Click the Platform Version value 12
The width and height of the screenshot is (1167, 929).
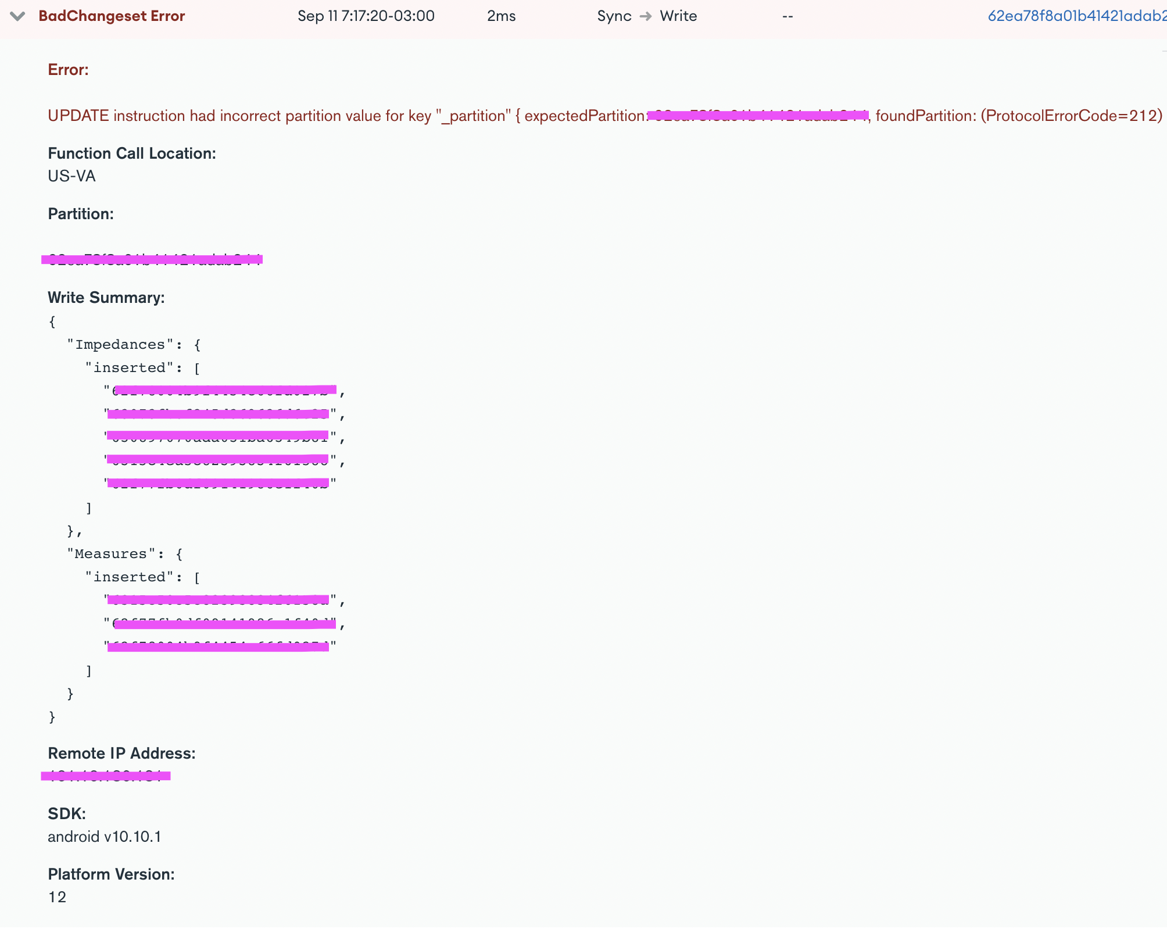[57, 897]
